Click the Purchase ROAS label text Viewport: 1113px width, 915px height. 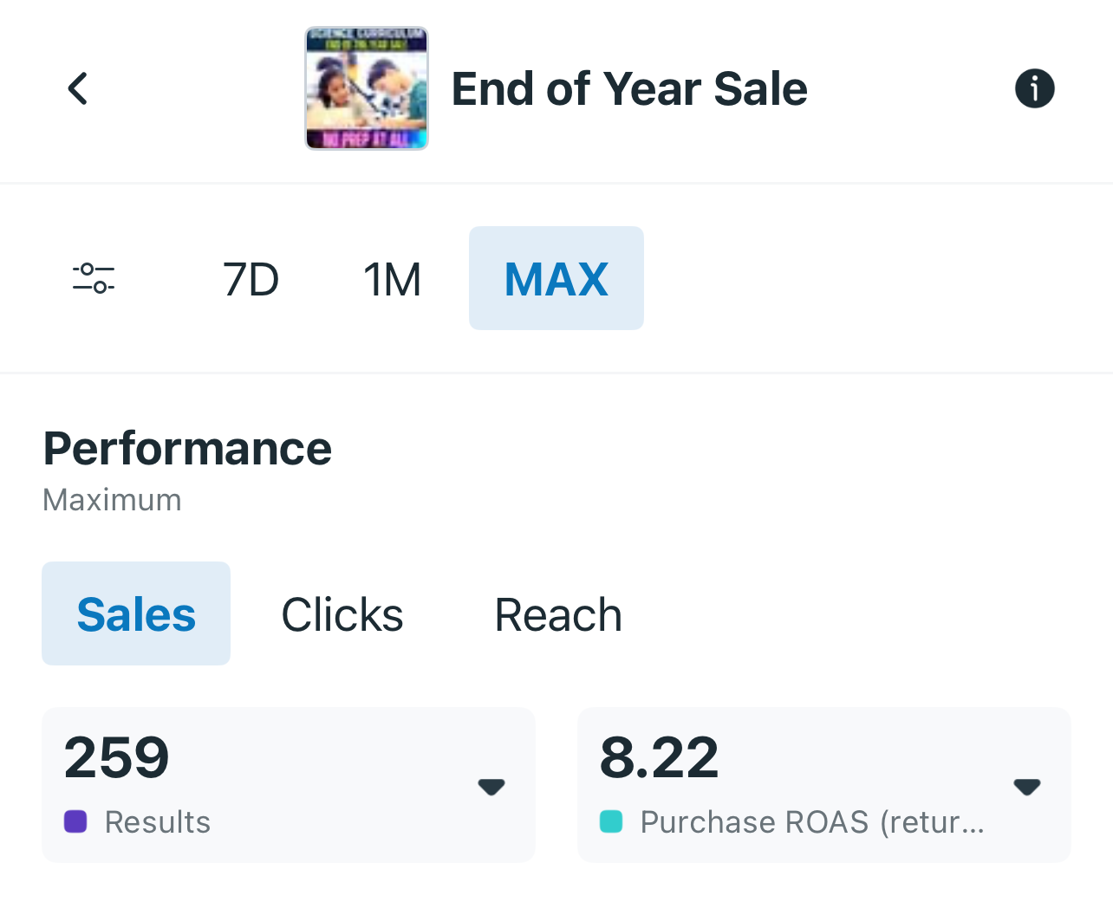(812, 822)
